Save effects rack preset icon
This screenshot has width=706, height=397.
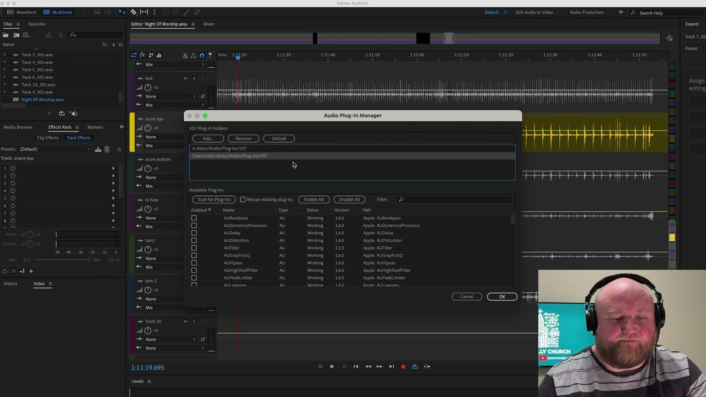pyautogui.click(x=98, y=149)
